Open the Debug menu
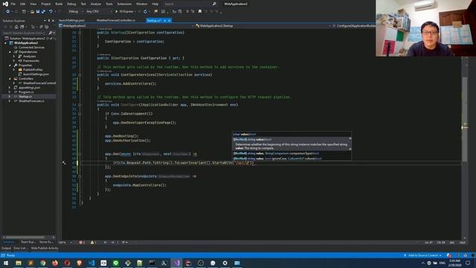This screenshot has height=268, width=476. 71,4
